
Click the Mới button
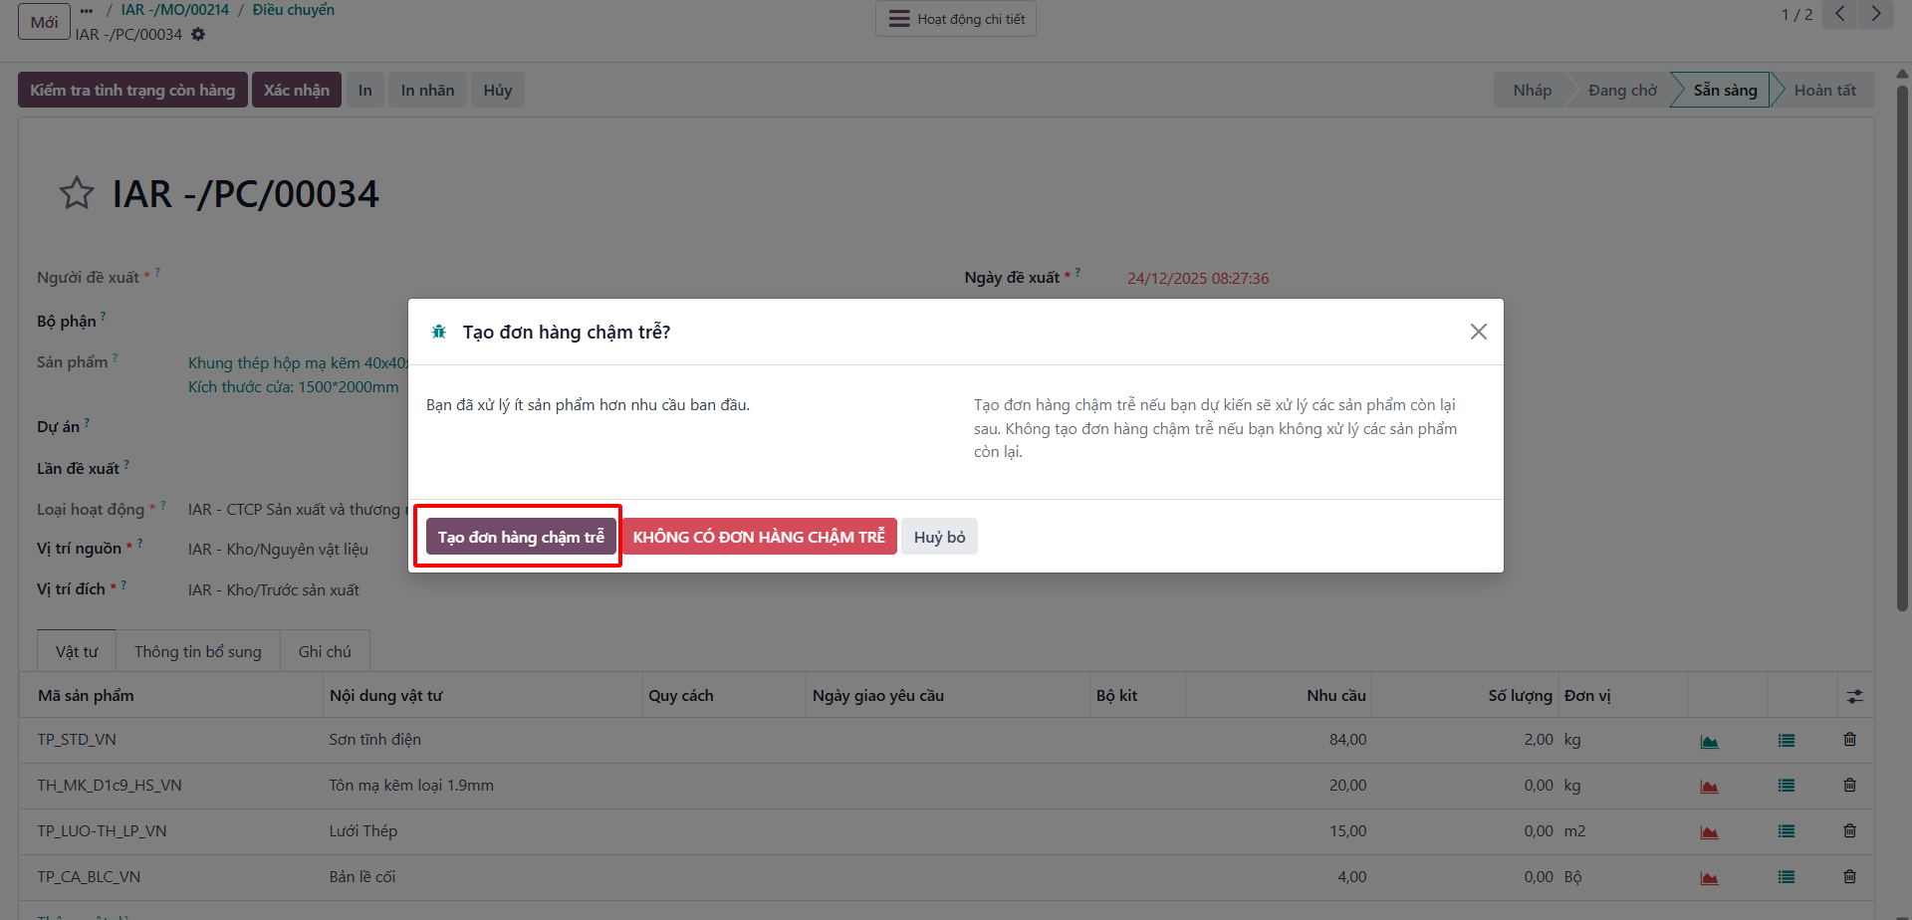(44, 22)
